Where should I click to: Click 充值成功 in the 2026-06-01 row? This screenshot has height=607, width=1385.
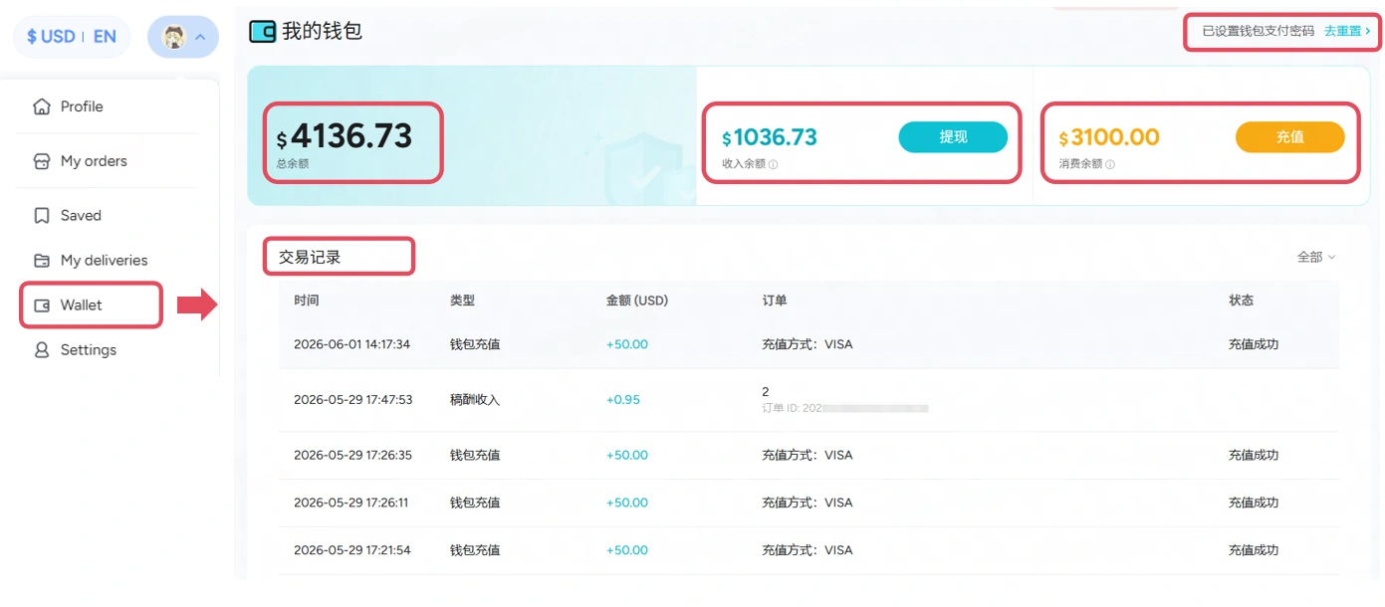[x=1254, y=344]
